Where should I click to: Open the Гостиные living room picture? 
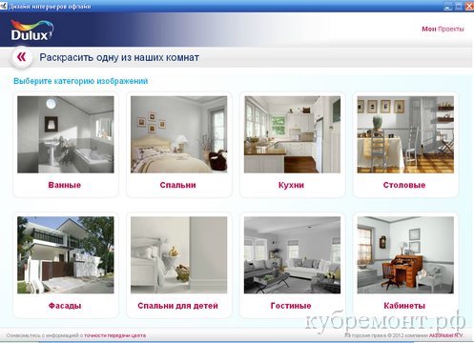point(292,255)
